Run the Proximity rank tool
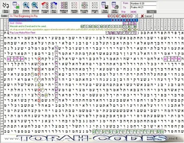The image size is (184, 143). coord(84,7)
